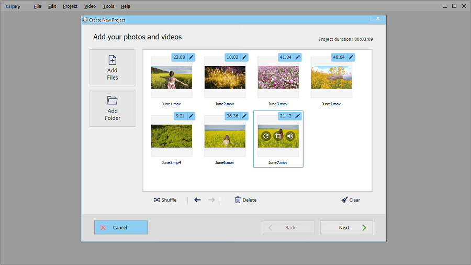Click the Add Files button
Image resolution: width=471 pixels, height=265 pixels.
tap(113, 68)
